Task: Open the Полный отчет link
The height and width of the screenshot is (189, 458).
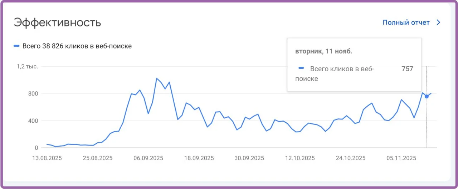Action: pyautogui.click(x=406, y=22)
